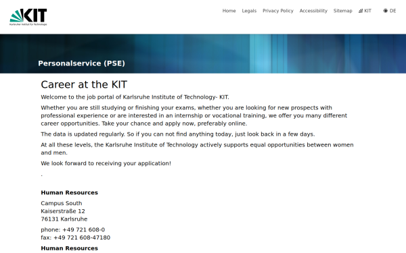The width and height of the screenshot is (406, 253).
Task: Open the Home link in top navigation
Action: point(229,11)
